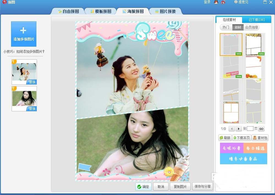275x195 pixels.
Task: Open the 毛呢外套 ad banner
Action: (232, 148)
